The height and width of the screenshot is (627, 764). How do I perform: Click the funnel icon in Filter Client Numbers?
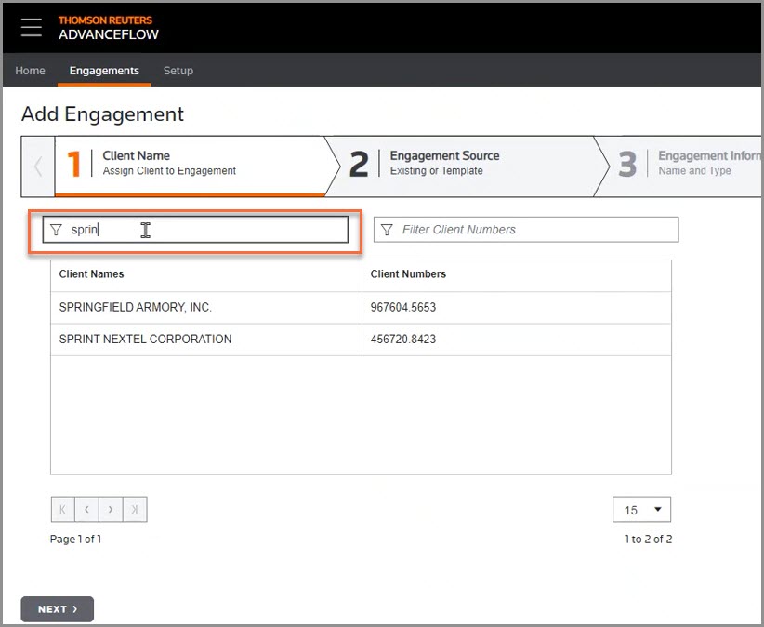coord(388,229)
